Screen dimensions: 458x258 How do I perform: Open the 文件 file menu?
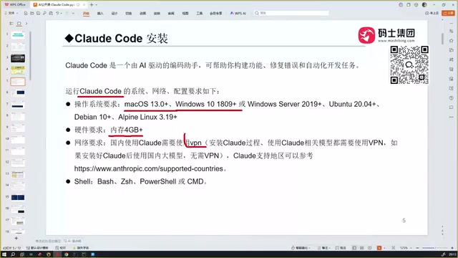point(11,13)
